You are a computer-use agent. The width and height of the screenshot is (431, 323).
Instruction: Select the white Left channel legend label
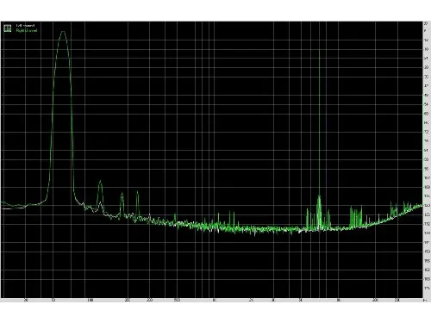[x=25, y=26]
